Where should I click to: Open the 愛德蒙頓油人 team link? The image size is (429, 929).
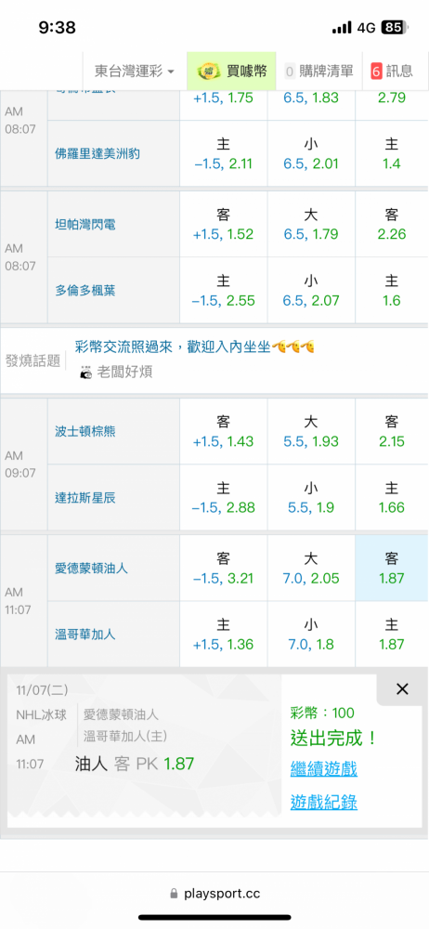pyautogui.click(x=91, y=569)
